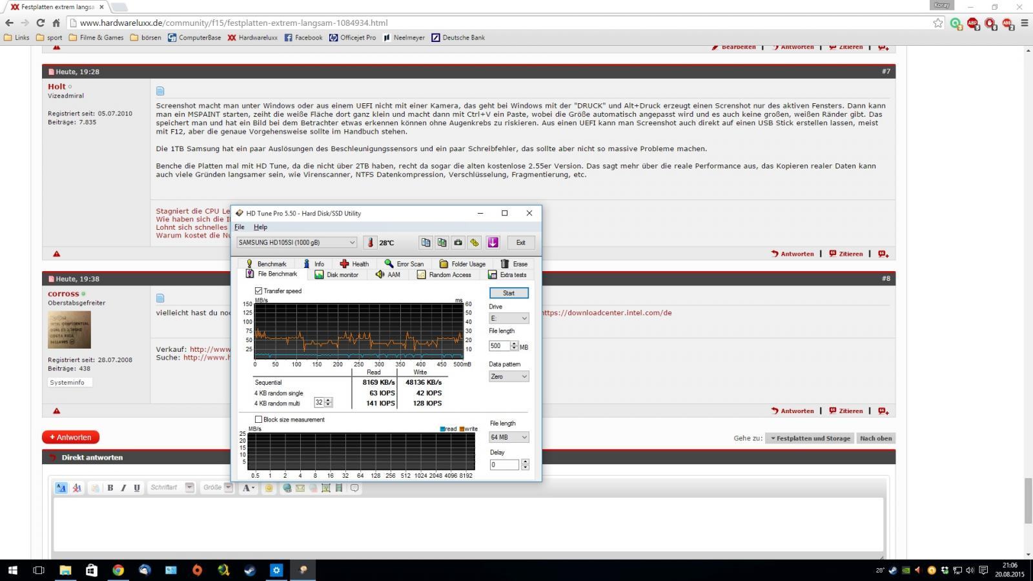Open File Explorer from the taskbar
The image size is (1033, 581).
click(65, 570)
